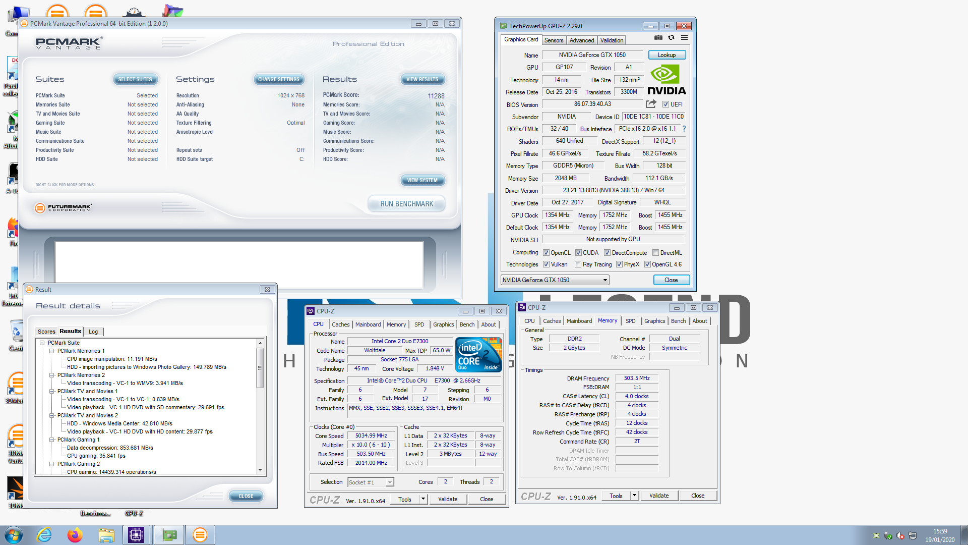Switch to PCMark Vantage taskbar button
The height and width of the screenshot is (545, 968).
click(x=200, y=535)
